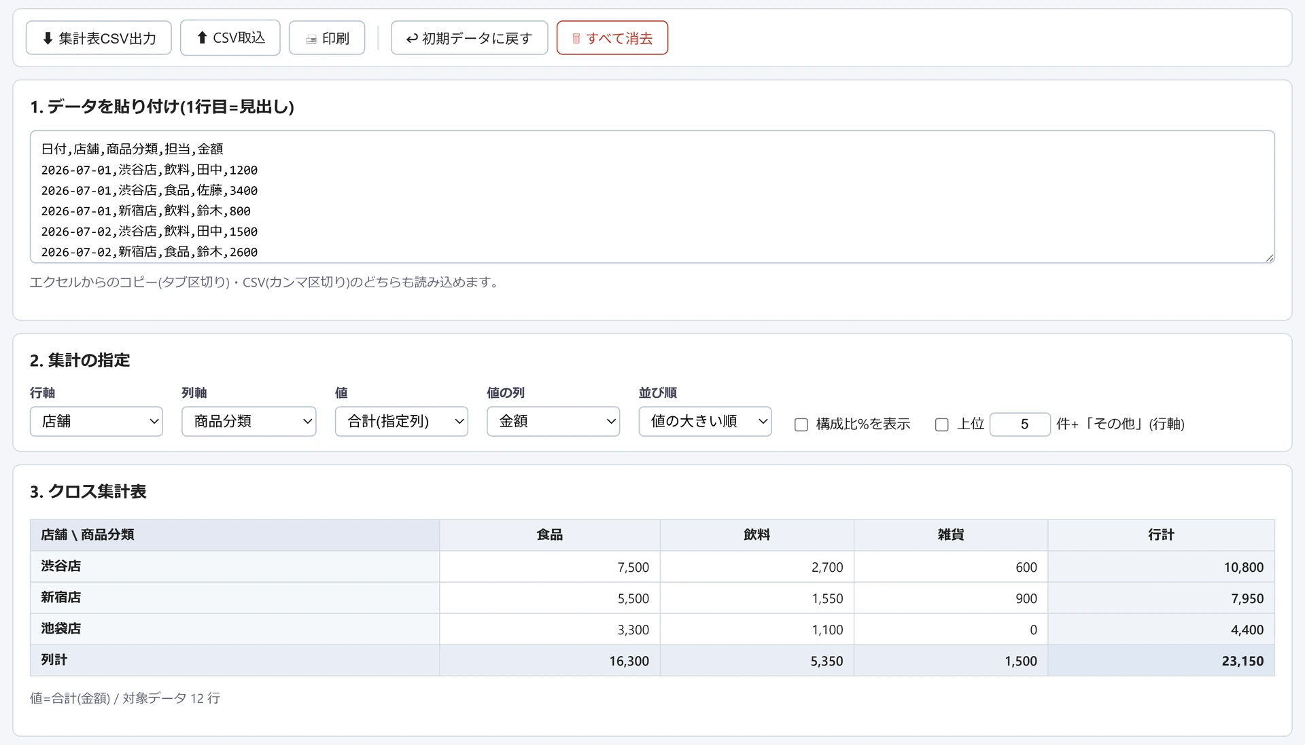Open the 並び順 dropdown showing 値の大きい順
The width and height of the screenshot is (1305, 745).
click(x=705, y=421)
